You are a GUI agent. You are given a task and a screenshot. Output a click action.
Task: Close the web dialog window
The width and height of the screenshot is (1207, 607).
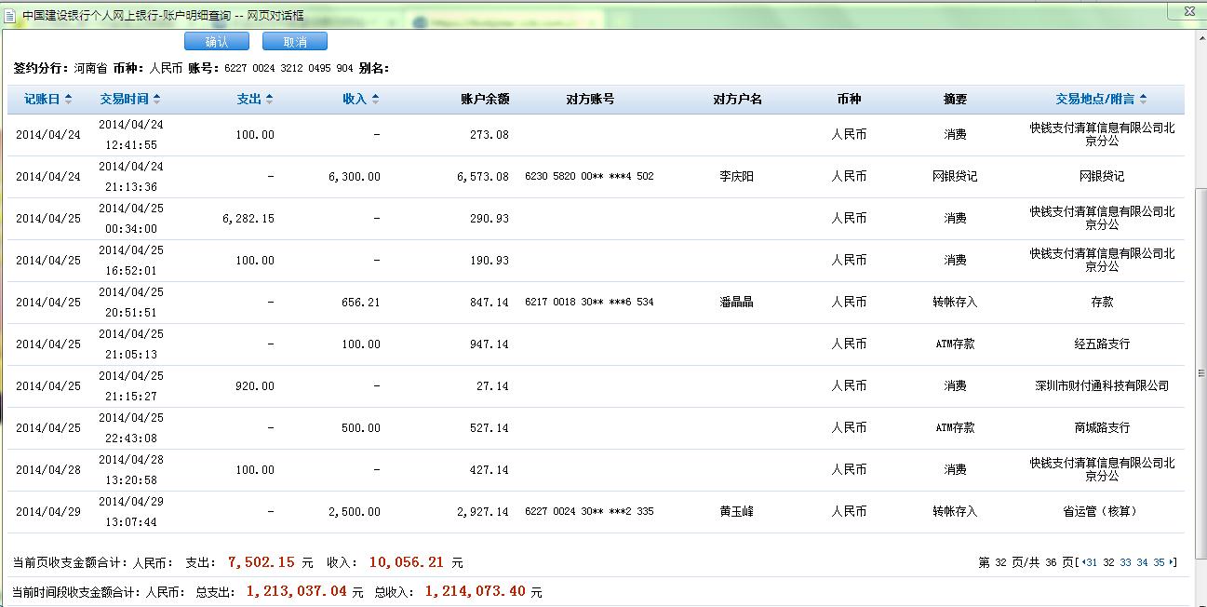[x=1188, y=12]
